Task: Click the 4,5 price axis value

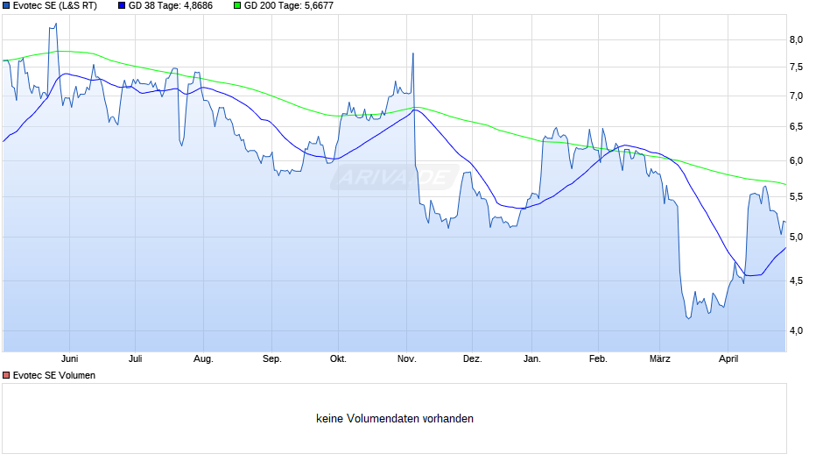Action: [796, 281]
